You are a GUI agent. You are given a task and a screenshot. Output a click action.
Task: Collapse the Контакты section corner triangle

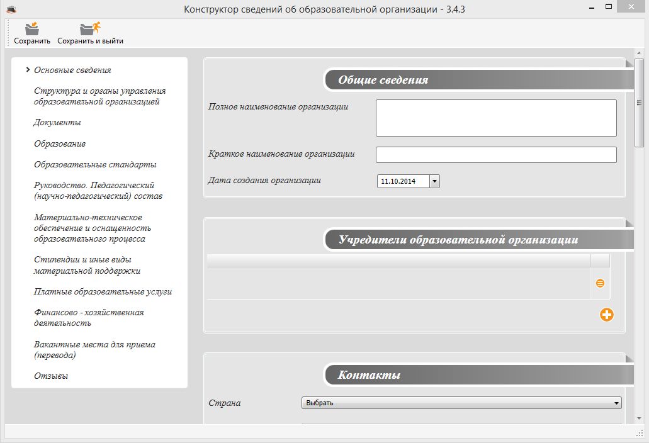tap(629, 359)
